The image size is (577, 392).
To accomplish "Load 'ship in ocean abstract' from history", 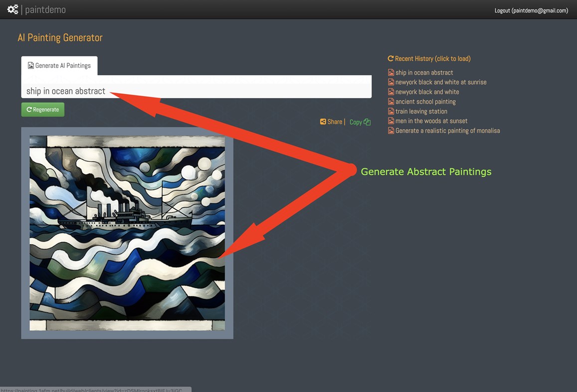I will click(x=424, y=72).
